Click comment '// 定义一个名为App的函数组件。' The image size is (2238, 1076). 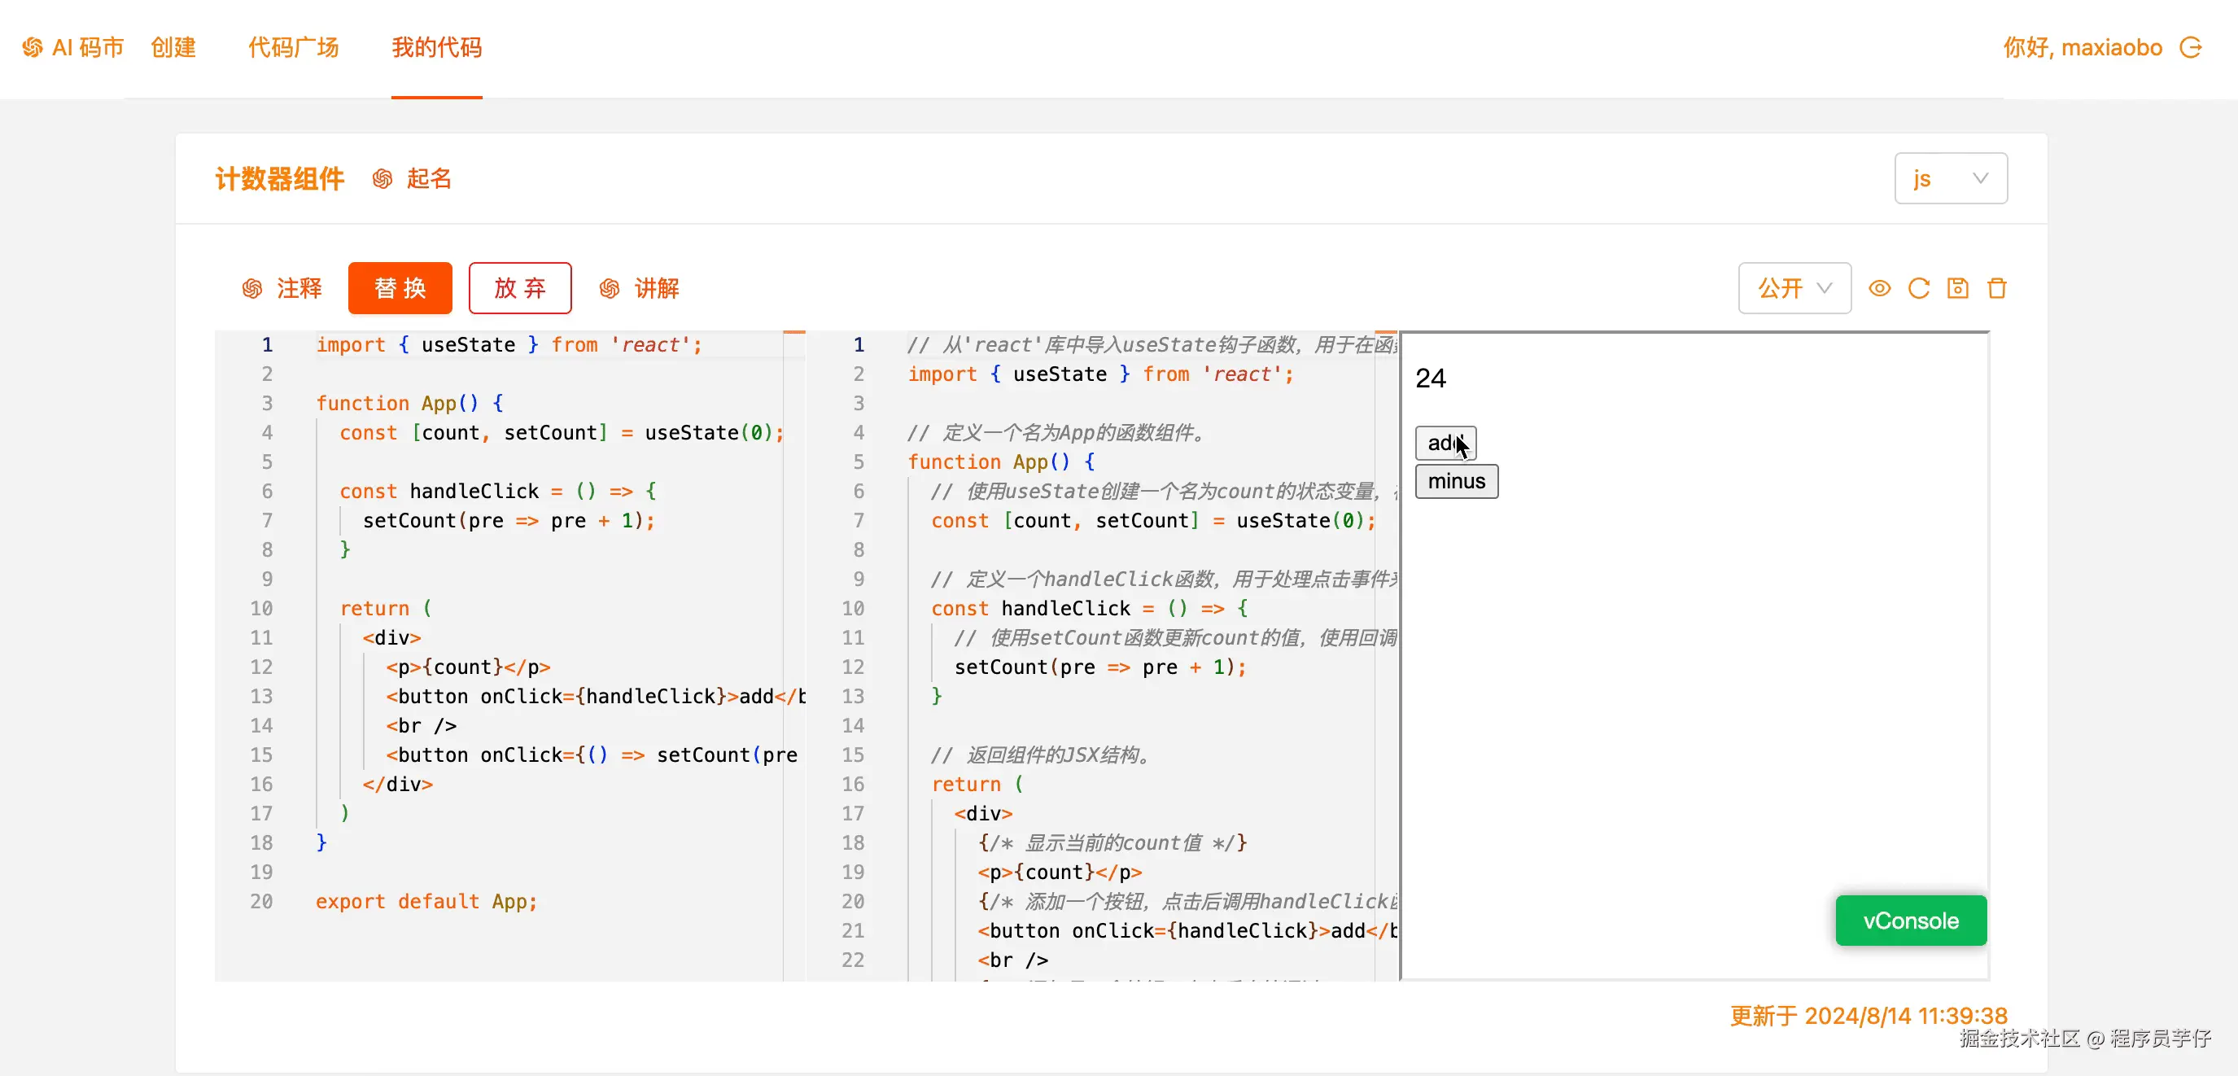(x=1058, y=433)
